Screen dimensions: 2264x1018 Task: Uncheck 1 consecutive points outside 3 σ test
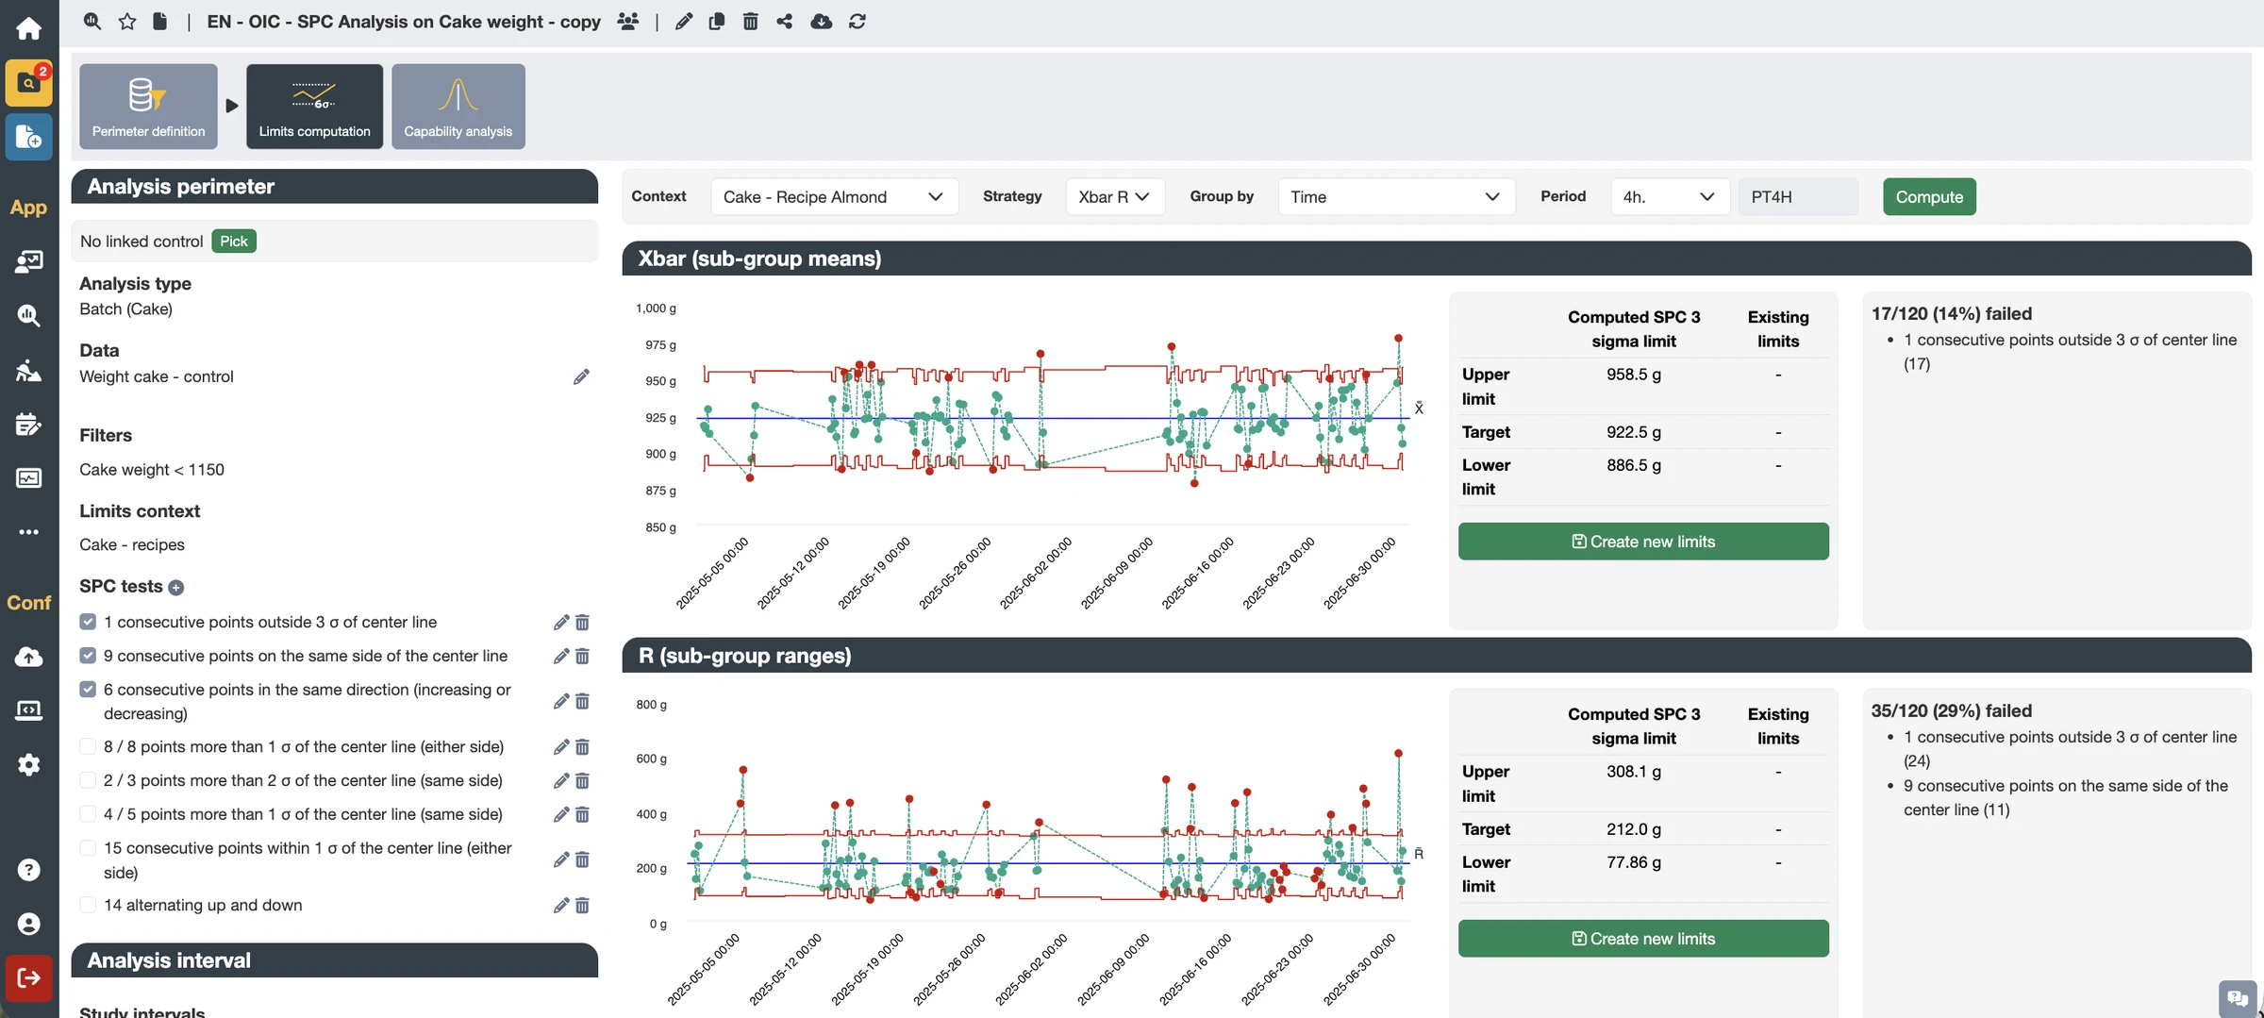(88, 622)
